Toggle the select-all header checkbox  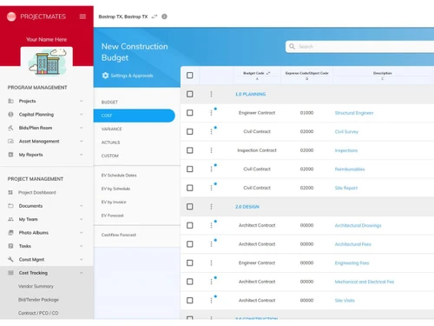pyautogui.click(x=190, y=76)
